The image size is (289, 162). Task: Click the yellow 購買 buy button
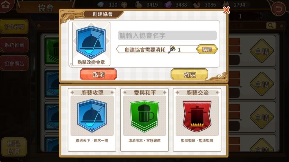[x=207, y=49]
